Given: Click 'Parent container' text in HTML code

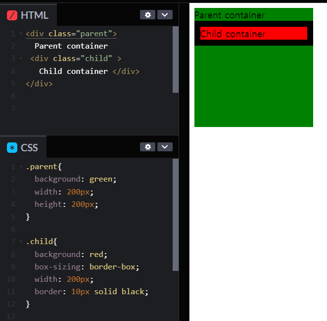Looking at the screenshot, I should [71, 46].
